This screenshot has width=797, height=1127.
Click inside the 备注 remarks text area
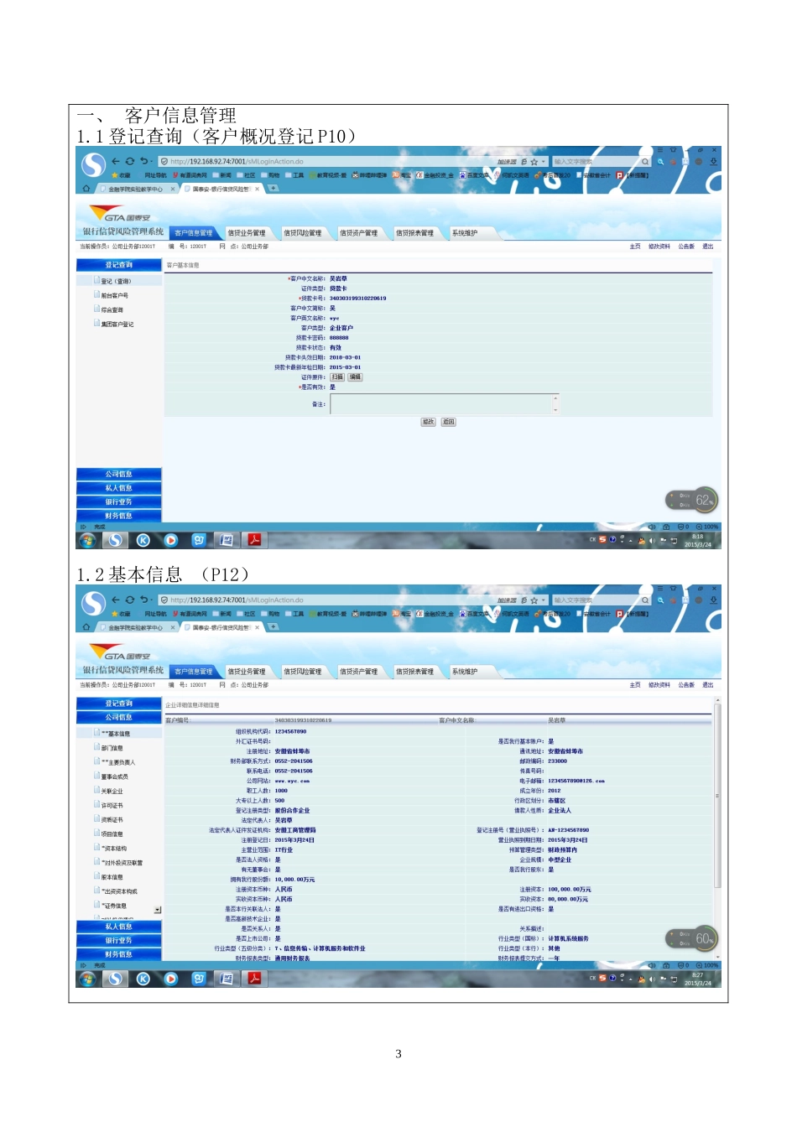(445, 404)
